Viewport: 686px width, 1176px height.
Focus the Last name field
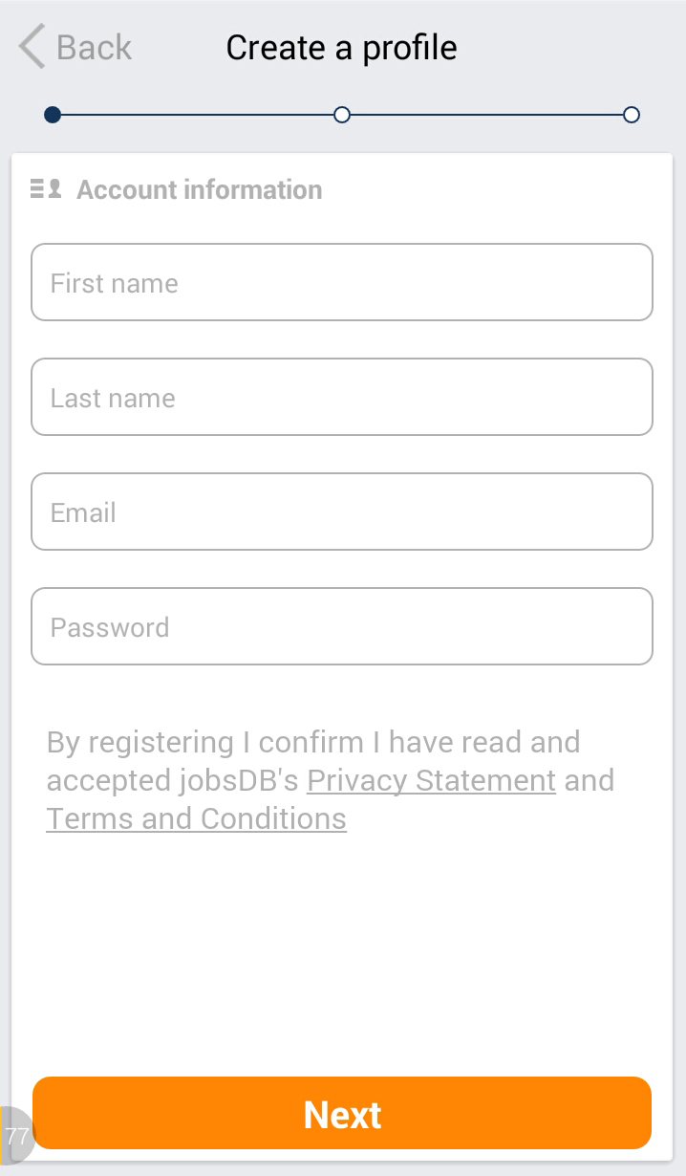pos(342,397)
